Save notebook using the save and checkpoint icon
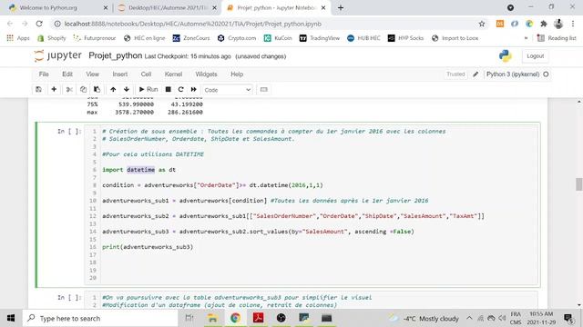The image size is (583, 327). (x=38, y=89)
